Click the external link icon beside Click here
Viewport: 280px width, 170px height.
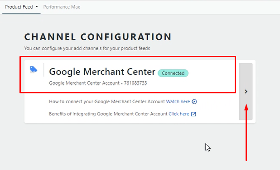click(193, 114)
